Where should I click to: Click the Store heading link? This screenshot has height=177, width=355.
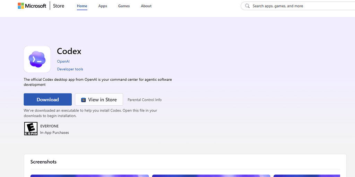coord(59,6)
